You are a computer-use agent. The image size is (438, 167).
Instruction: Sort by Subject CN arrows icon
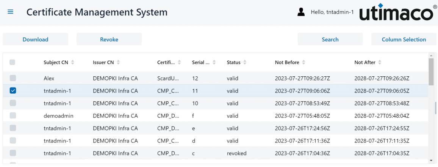(x=73, y=62)
